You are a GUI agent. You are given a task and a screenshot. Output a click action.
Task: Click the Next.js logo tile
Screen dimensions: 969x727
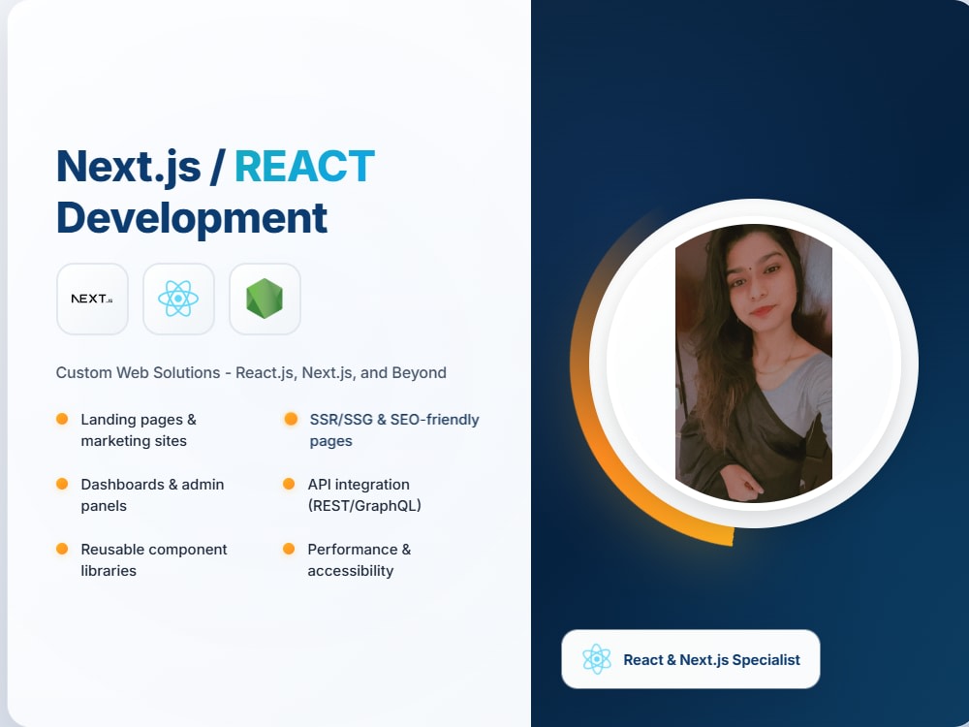click(x=92, y=300)
